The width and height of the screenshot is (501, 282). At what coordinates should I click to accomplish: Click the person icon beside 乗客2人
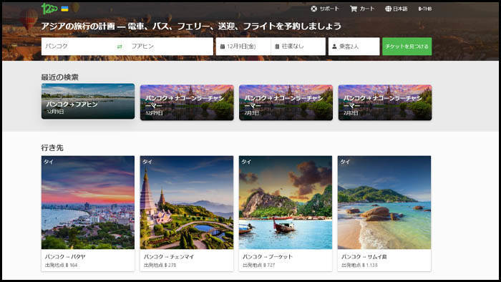[334, 47]
